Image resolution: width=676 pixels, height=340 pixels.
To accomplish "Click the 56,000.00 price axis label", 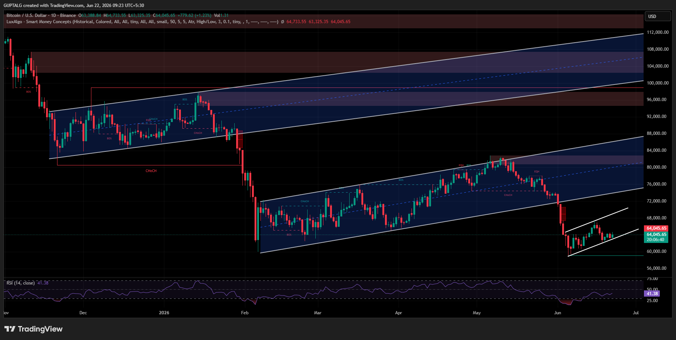I will click(x=656, y=268).
